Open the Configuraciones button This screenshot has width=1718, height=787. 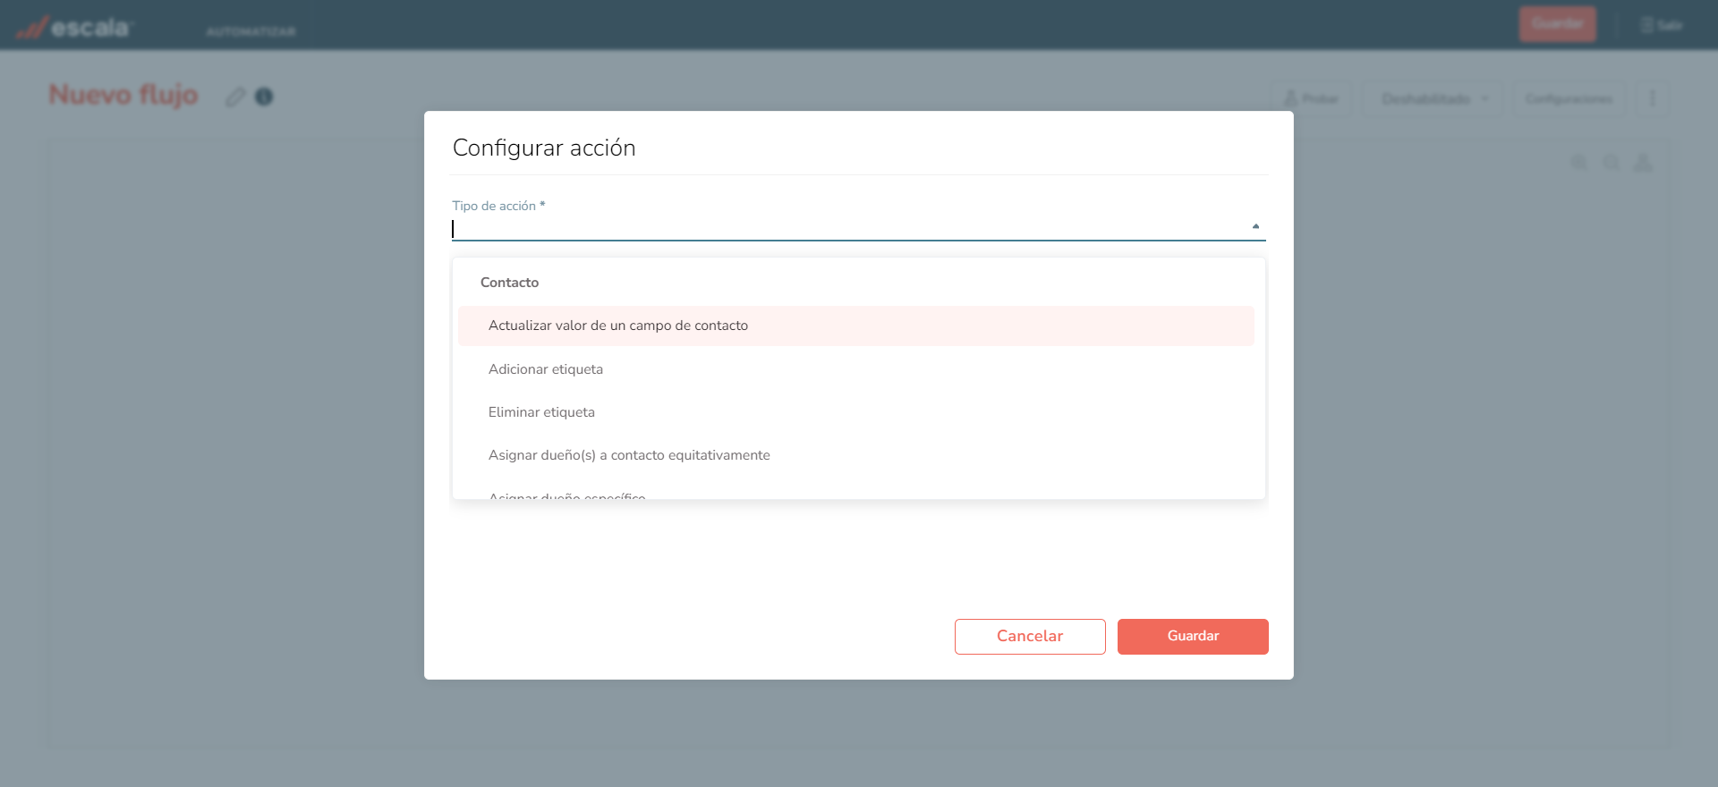click(1569, 98)
